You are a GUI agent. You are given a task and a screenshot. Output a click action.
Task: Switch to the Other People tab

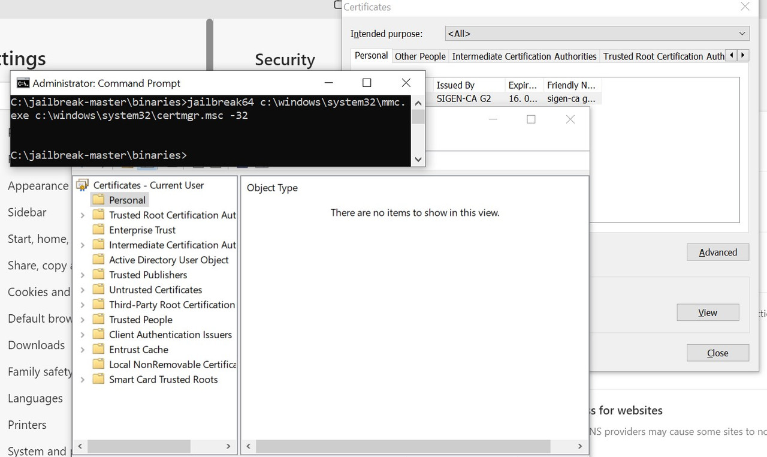pyautogui.click(x=420, y=56)
